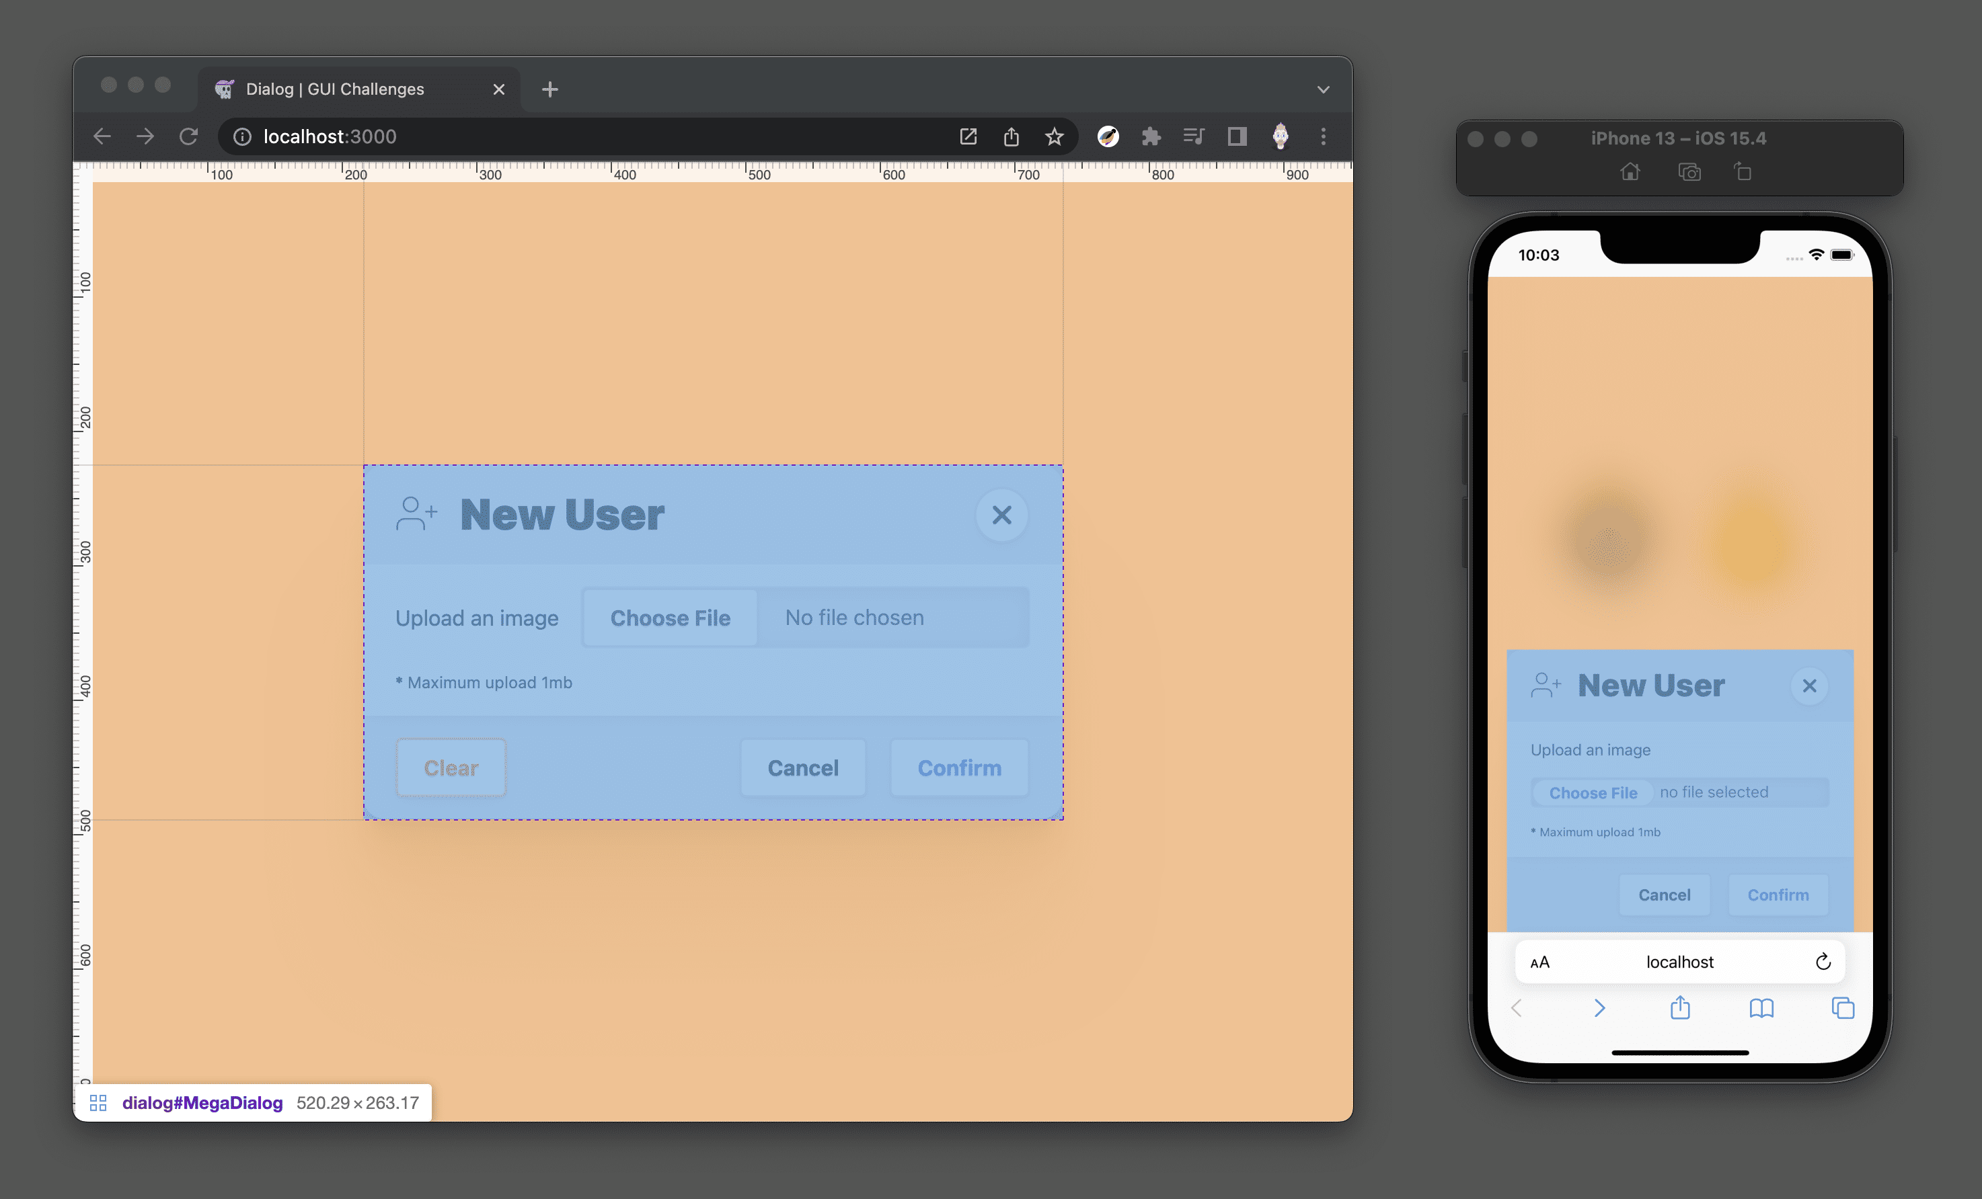Click the Clear button on desktop dialog
The width and height of the screenshot is (1982, 1199).
click(x=451, y=768)
